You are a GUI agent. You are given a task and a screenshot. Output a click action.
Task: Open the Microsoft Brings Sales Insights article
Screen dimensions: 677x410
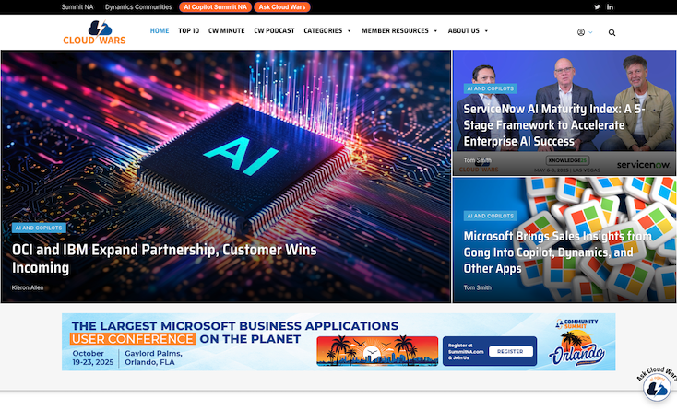[x=557, y=252]
